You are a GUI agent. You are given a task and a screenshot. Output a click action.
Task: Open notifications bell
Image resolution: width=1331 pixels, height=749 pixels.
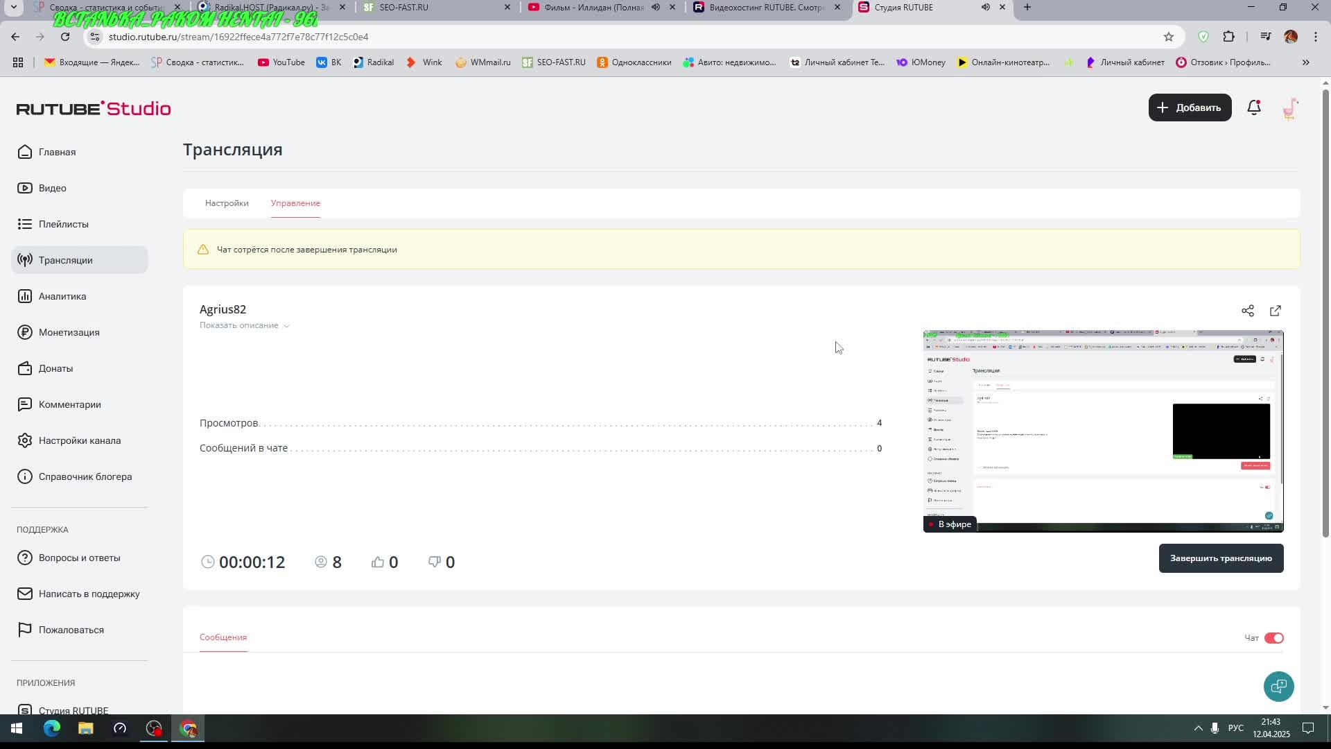[1253, 107]
